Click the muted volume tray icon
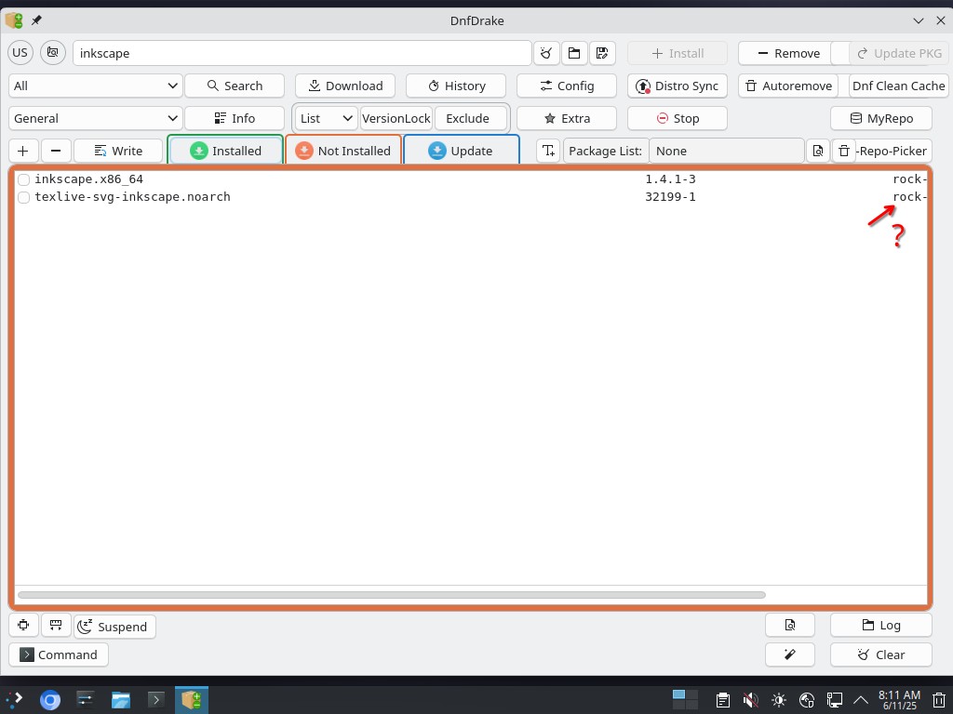This screenshot has height=714, width=953. [x=751, y=700]
